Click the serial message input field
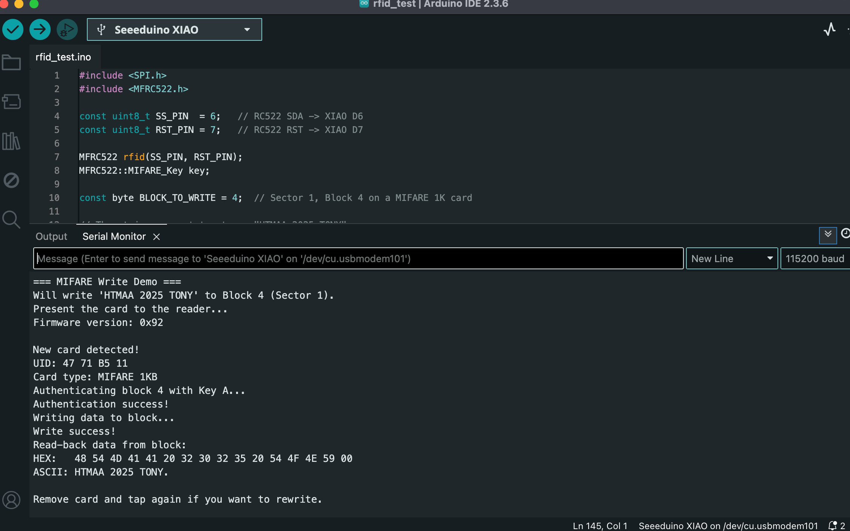Viewport: 850px width, 531px height. (x=358, y=258)
